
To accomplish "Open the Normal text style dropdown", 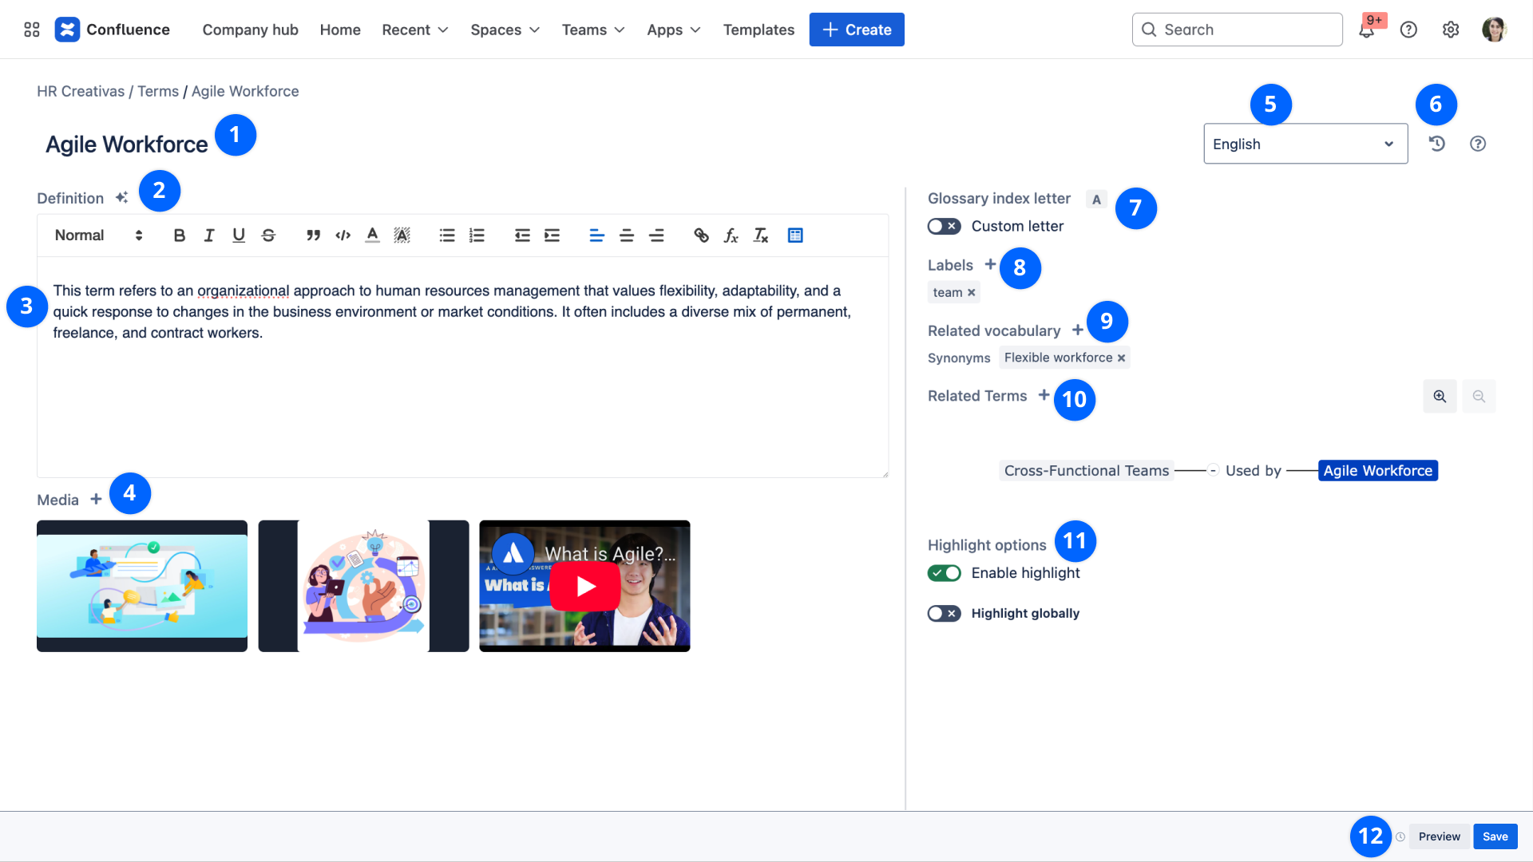I will (x=98, y=235).
